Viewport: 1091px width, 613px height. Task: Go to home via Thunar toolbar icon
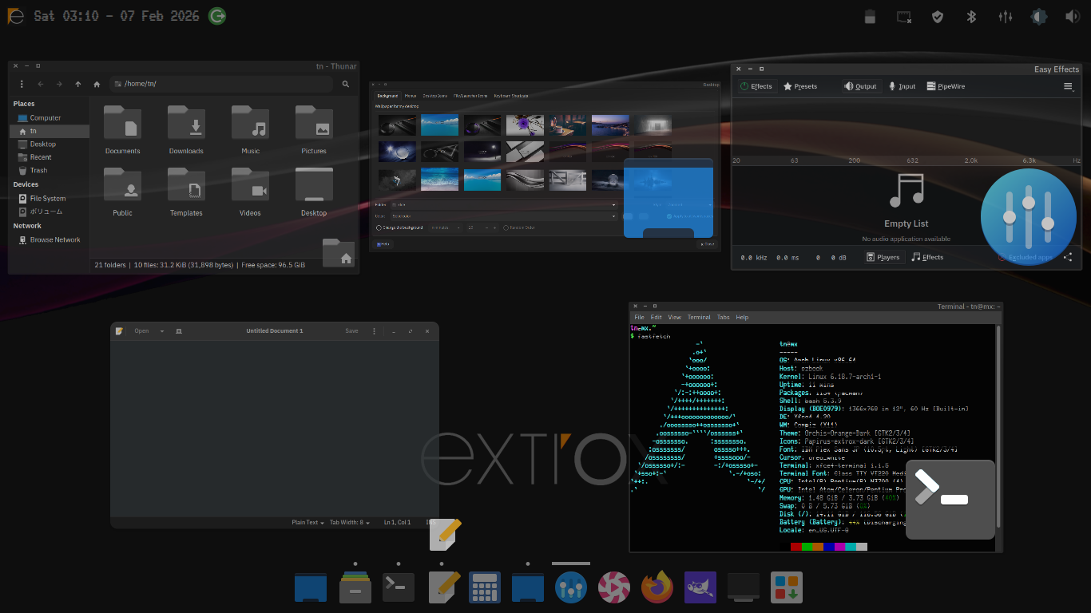pyautogui.click(x=97, y=84)
